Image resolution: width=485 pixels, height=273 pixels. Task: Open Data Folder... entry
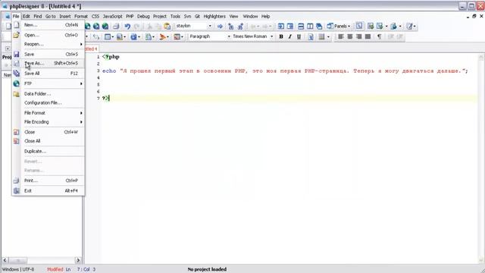click(x=48, y=94)
